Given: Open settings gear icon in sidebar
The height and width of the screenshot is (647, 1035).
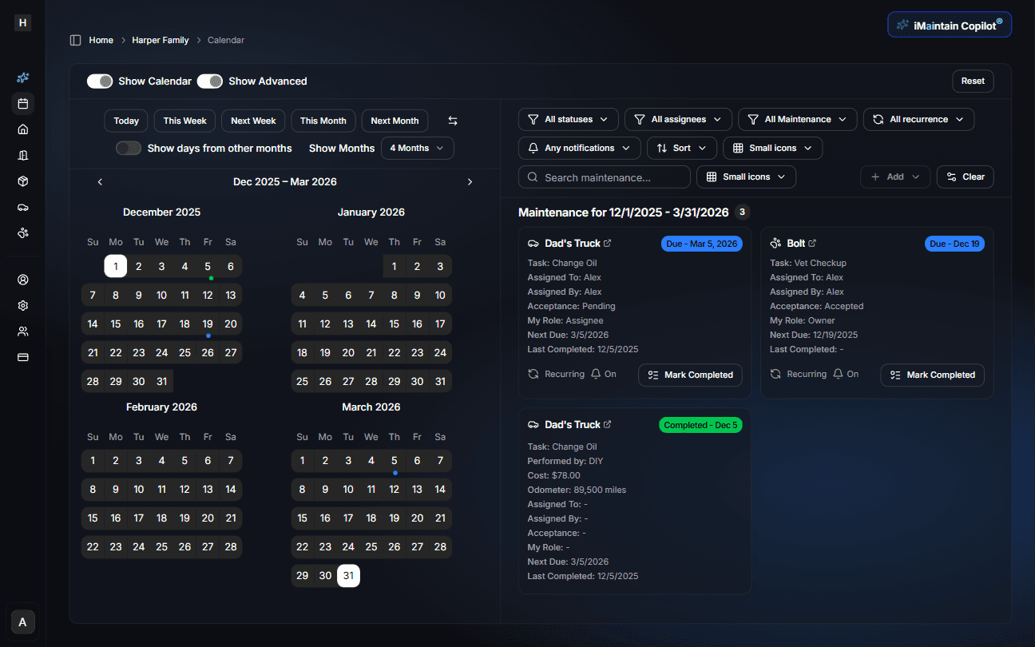Looking at the screenshot, I should point(23,305).
